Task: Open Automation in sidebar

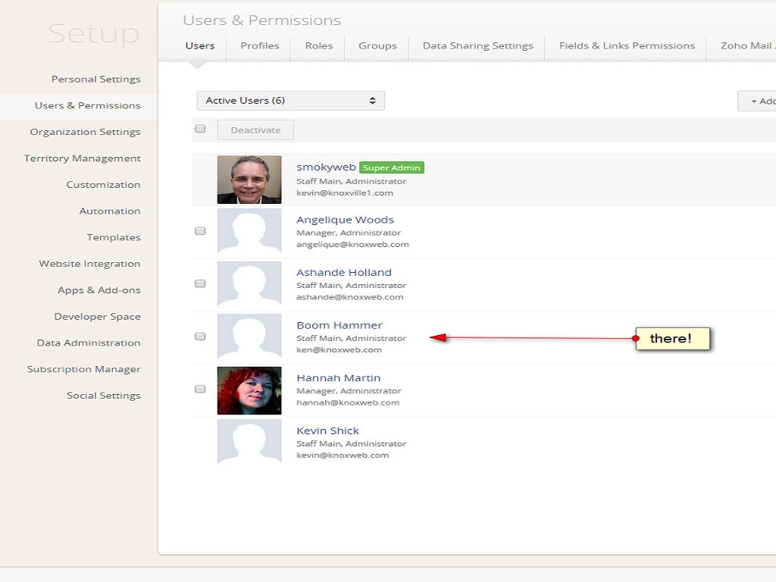Action: tap(110, 211)
